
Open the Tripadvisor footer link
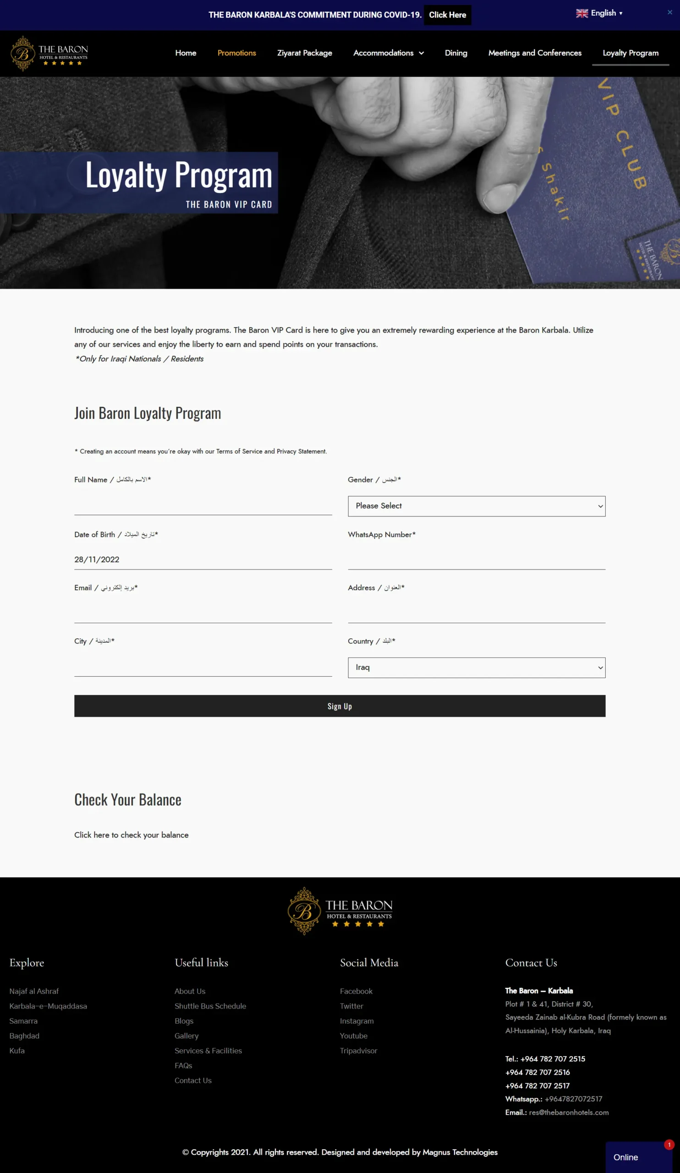click(358, 1051)
